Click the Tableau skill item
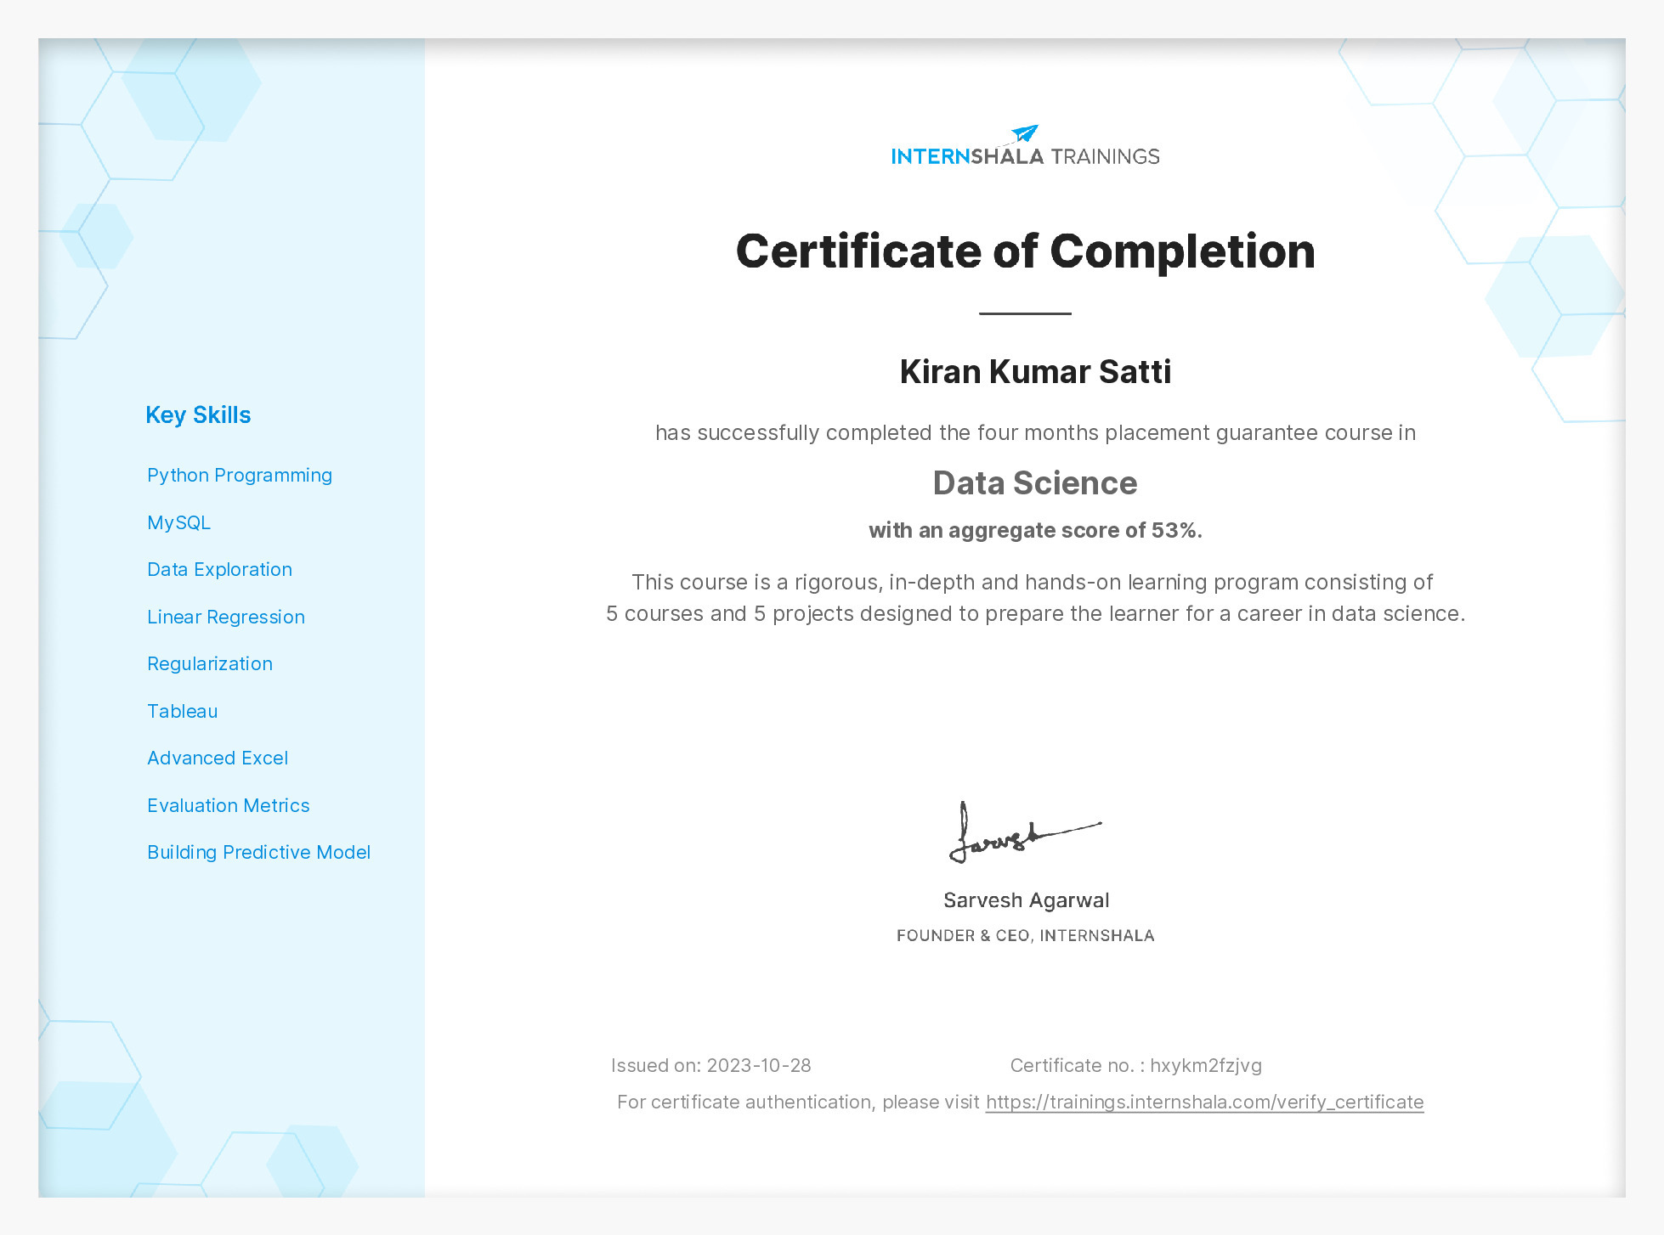The height and width of the screenshot is (1235, 1664). coord(183,711)
